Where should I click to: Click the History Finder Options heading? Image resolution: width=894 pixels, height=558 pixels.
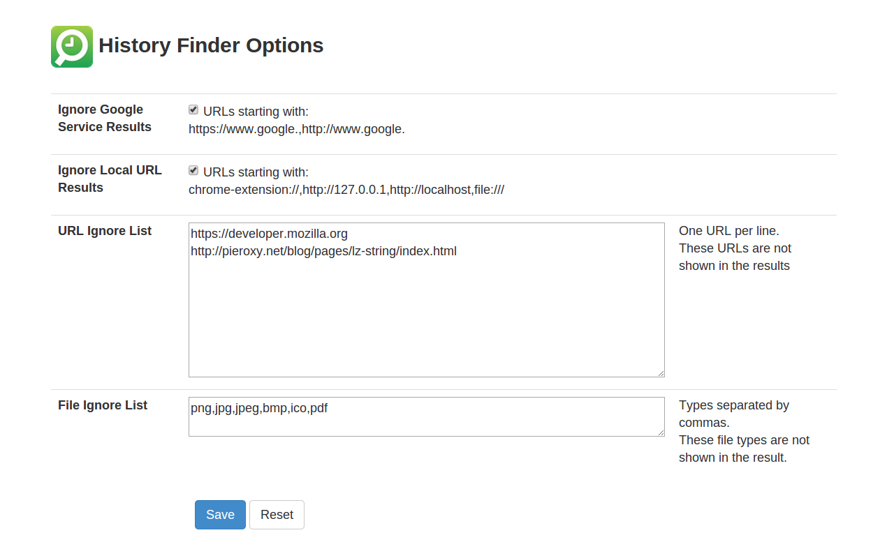click(x=211, y=45)
